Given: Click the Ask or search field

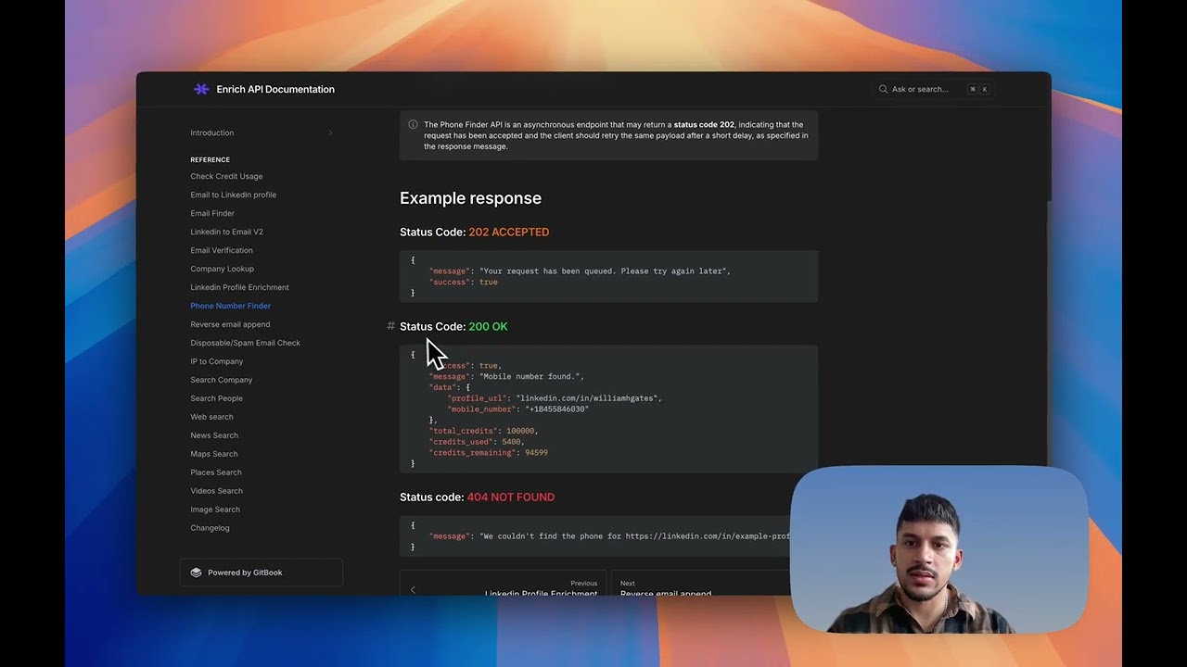Looking at the screenshot, I should 934,89.
